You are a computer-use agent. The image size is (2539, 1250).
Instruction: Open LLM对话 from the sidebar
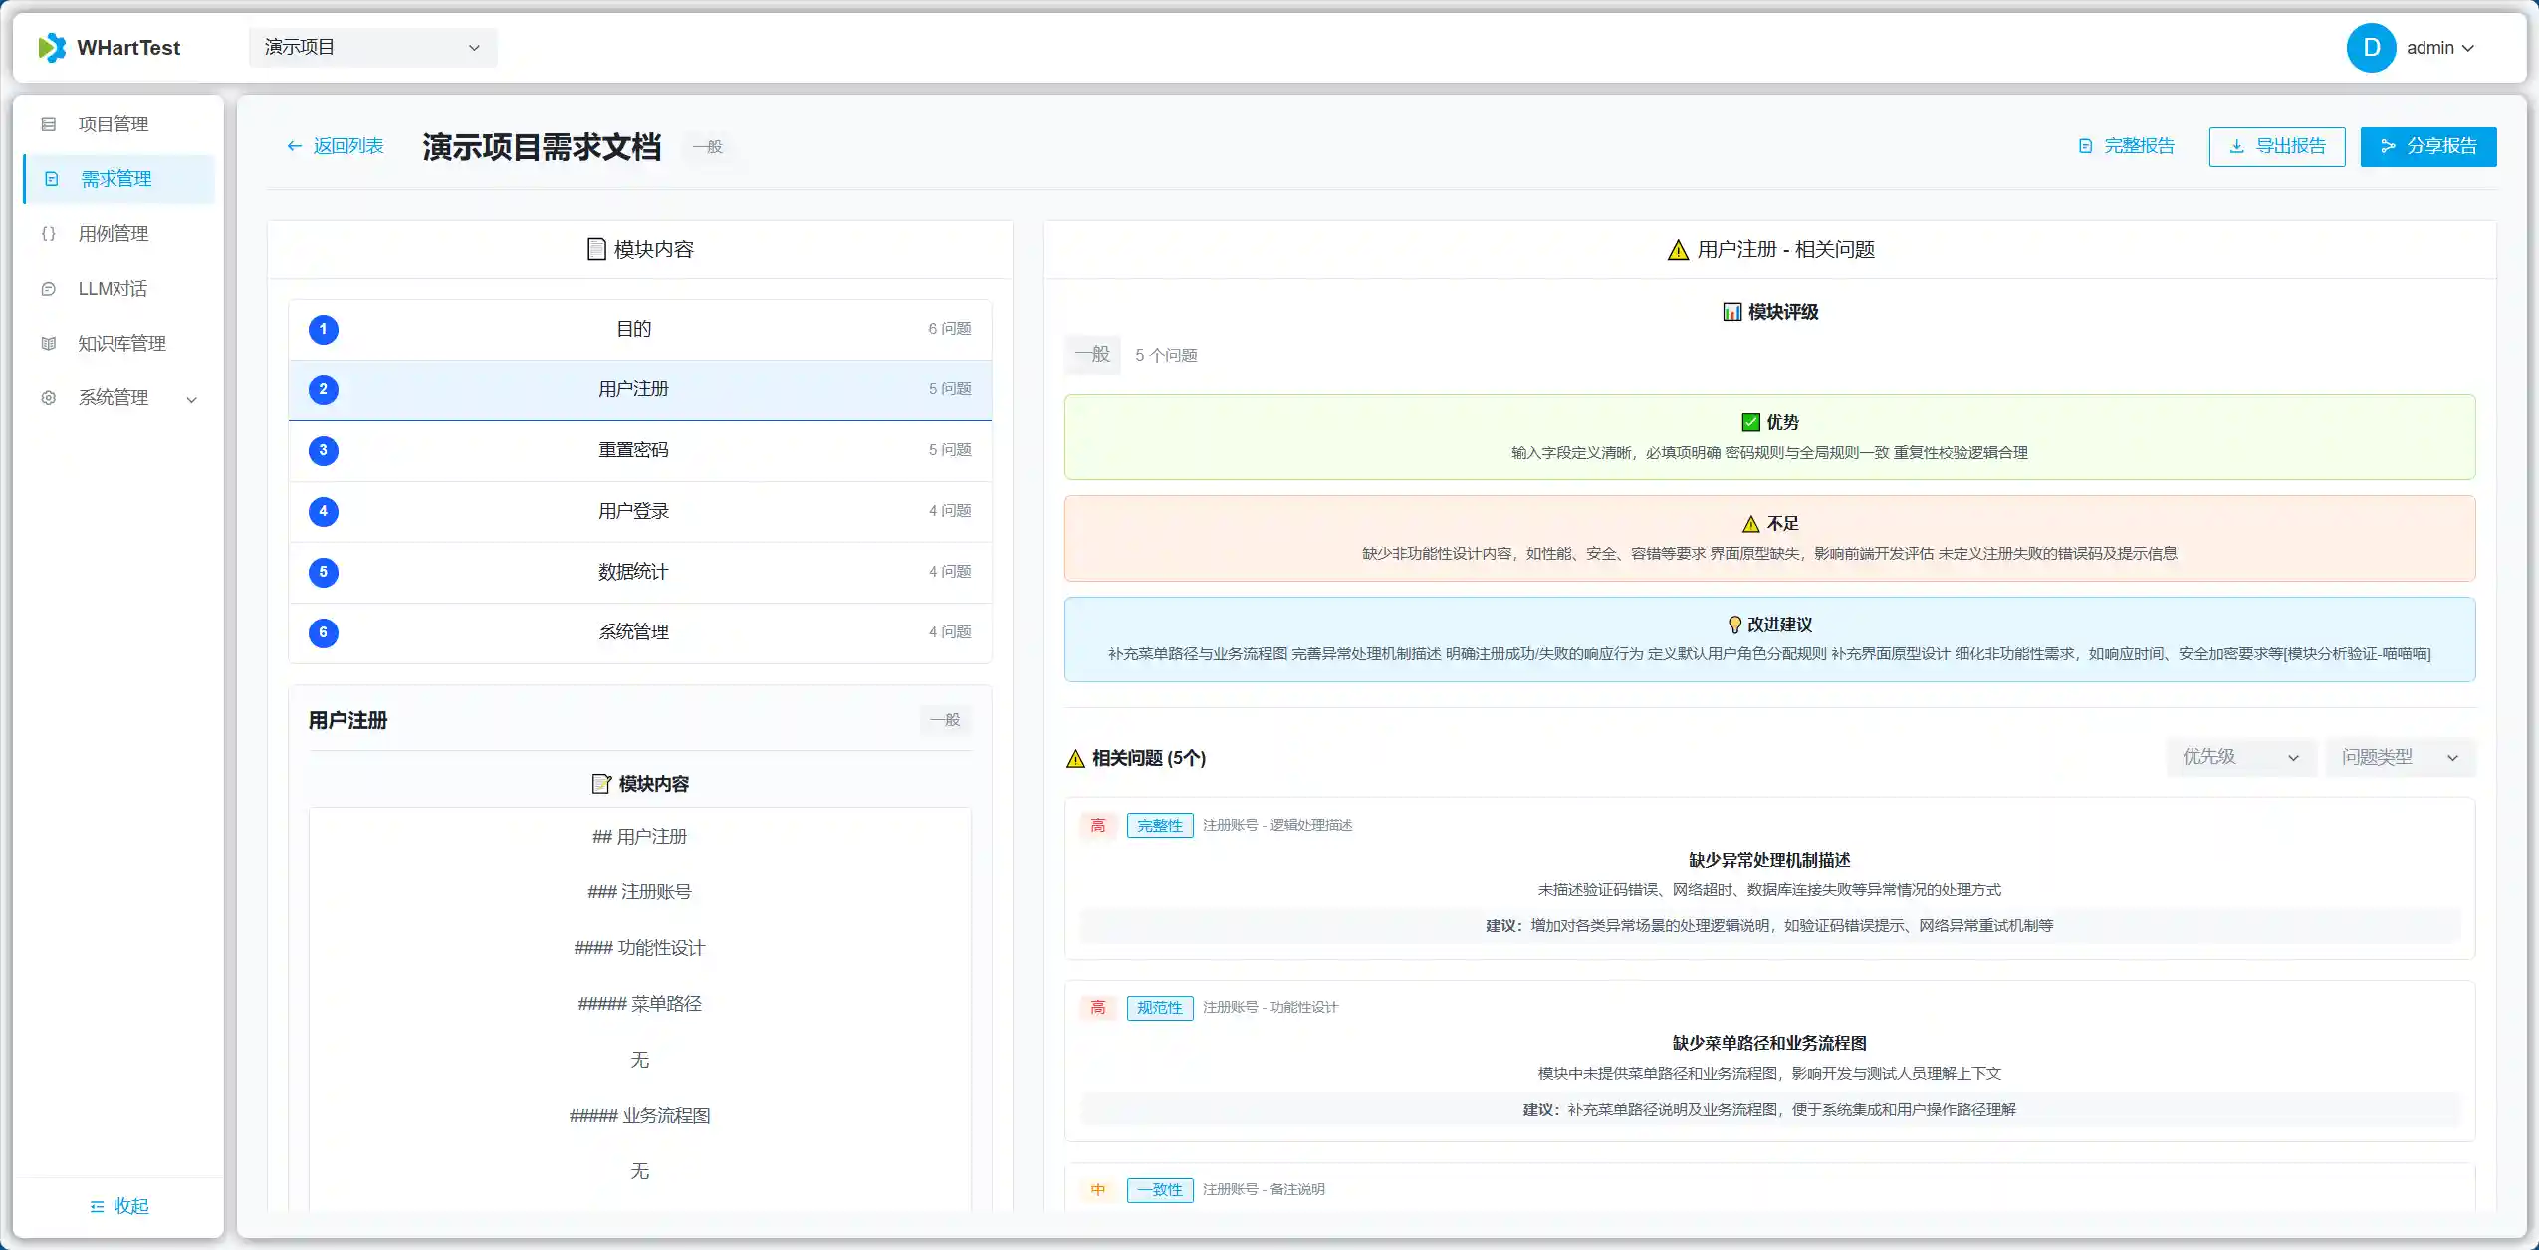(x=113, y=289)
